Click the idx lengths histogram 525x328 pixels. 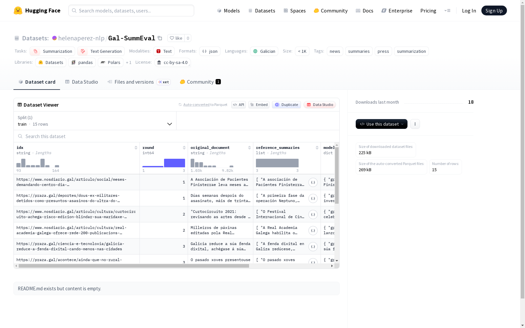[x=38, y=163]
